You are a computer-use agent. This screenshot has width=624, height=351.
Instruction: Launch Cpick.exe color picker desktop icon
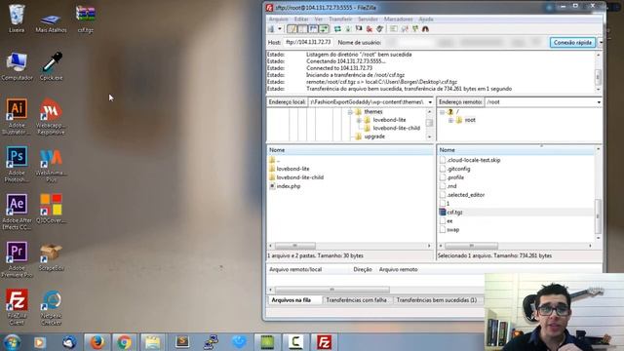(x=52, y=66)
